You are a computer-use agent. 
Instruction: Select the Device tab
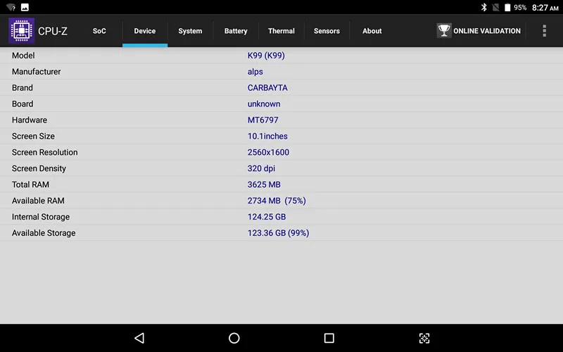[145, 31]
